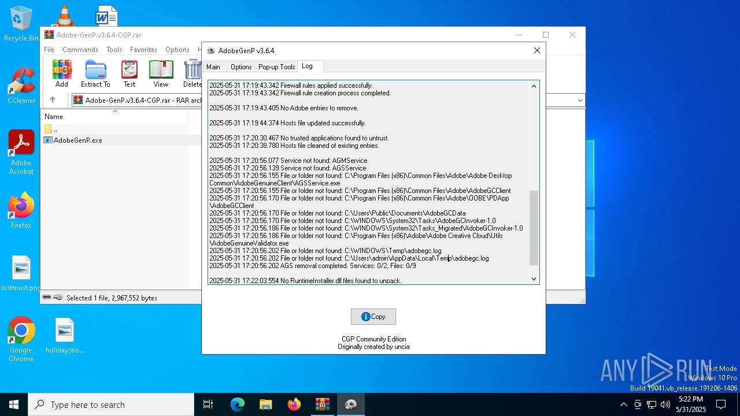Click the AdobeGenP taskbar icon

click(351, 404)
